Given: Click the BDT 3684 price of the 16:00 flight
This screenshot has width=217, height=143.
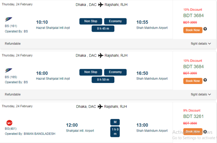Looking at the screenshot, I should (193, 66).
